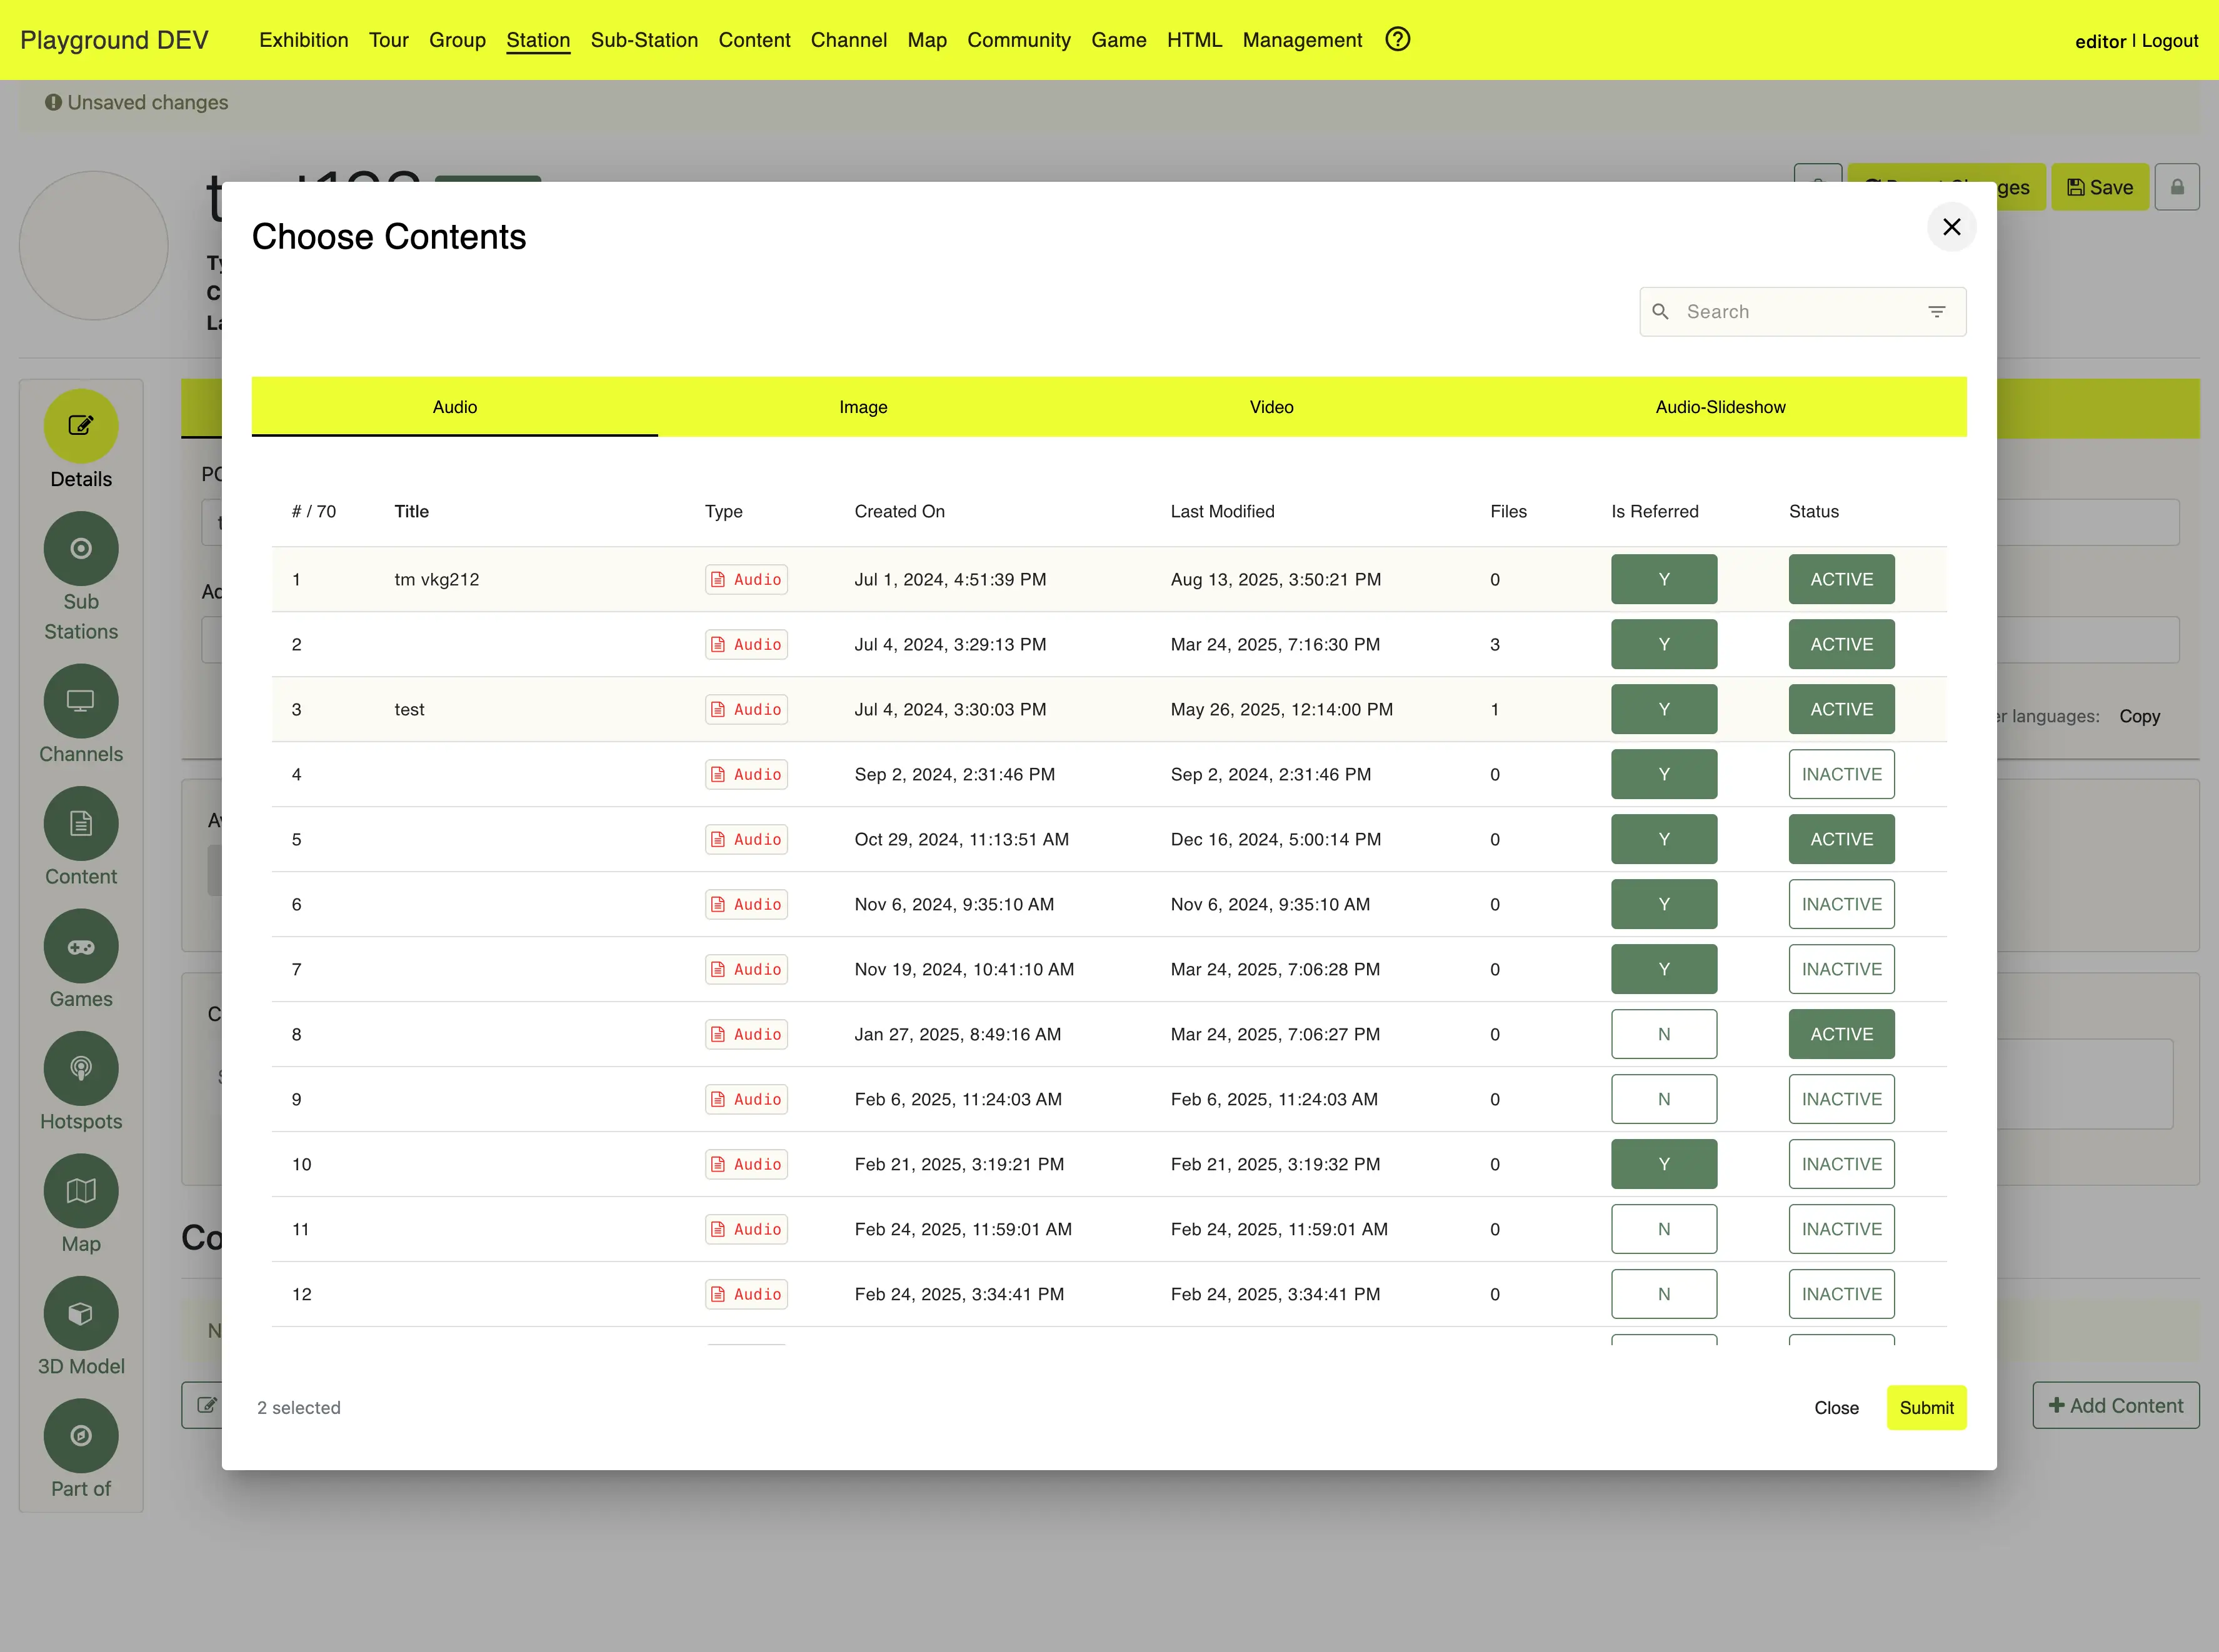
Task: Switch to the Audio-Slideshow tab
Action: point(1720,407)
